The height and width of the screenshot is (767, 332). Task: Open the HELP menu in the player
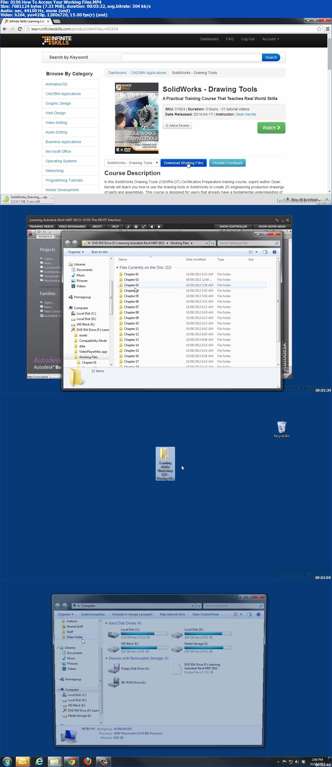click(x=115, y=226)
